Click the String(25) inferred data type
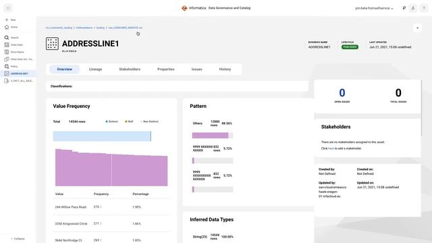The image size is (432, 243). pyautogui.click(x=200, y=237)
